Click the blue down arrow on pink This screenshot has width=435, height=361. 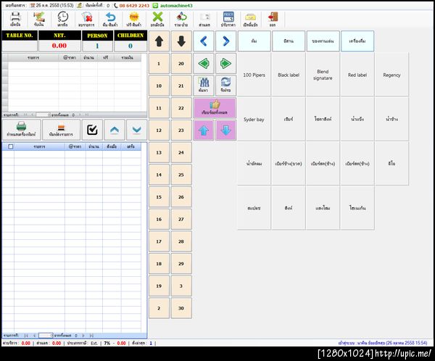pos(225,130)
